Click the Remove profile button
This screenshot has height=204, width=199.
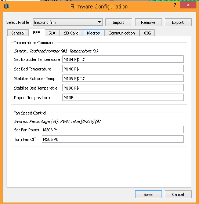[148, 22]
